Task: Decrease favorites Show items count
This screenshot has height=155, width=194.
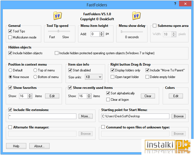Action: [x=30, y=97]
